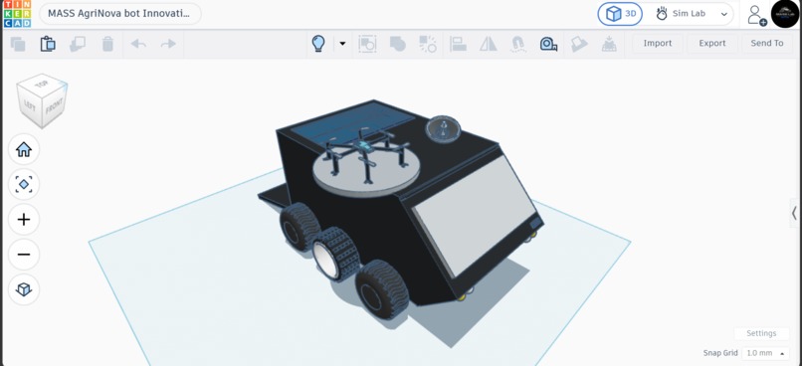This screenshot has width=802, height=366.
Task: Click the Paste clipboard icon
Action: coord(48,44)
